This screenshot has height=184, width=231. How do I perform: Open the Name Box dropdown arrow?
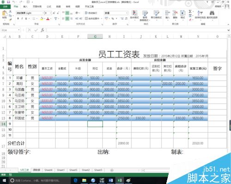pos(19,30)
